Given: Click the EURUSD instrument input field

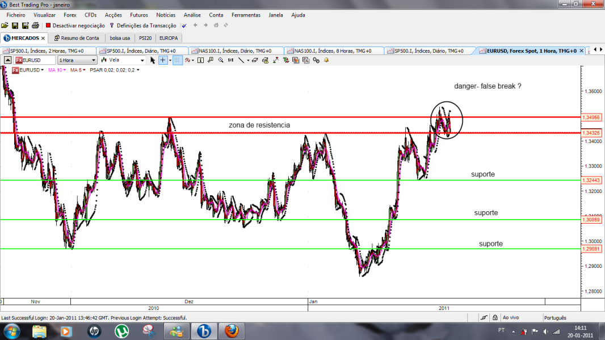Looking at the screenshot, I should click(x=35, y=60).
